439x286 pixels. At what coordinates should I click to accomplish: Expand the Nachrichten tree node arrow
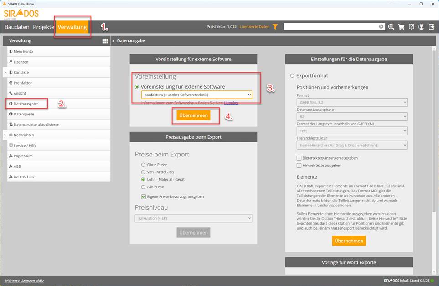click(x=5, y=135)
